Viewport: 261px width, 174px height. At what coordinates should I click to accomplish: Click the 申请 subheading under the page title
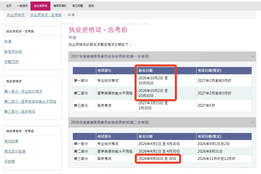tap(72, 38)
